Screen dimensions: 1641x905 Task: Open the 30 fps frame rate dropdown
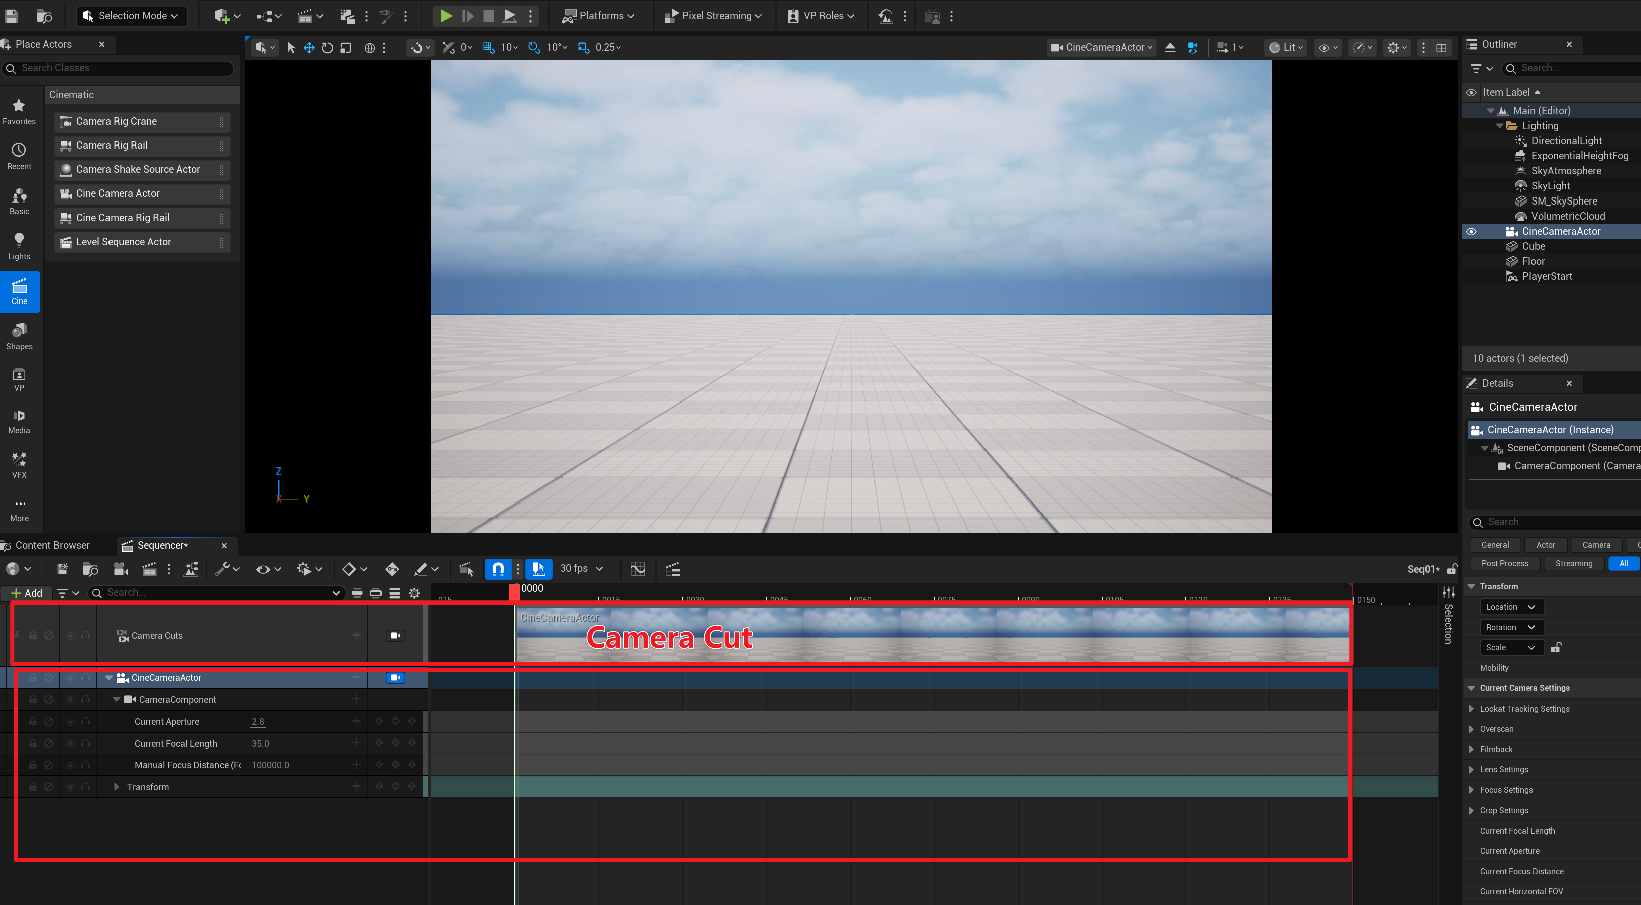581,568
